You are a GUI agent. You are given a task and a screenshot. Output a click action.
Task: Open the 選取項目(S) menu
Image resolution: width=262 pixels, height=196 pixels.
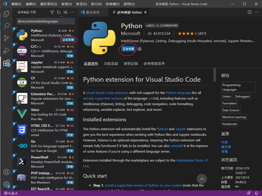(49, 4)
